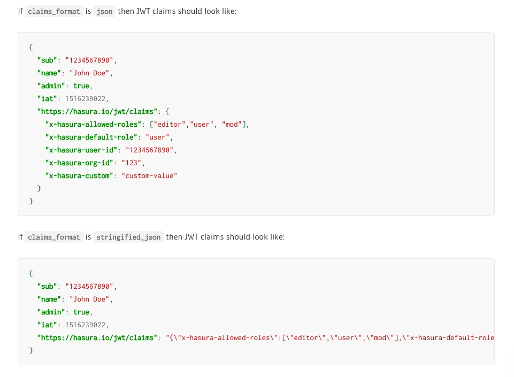Image resolution: width=514 pixels, height=377 pixels.
Task: Click the "sub" key in second code block
Action: pos(47,286)
